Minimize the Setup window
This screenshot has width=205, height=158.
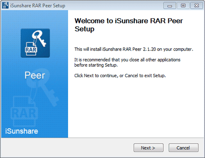pos(170,6)
